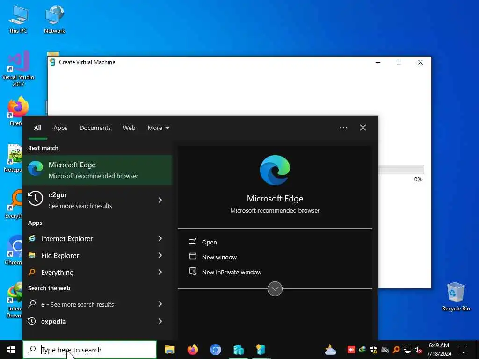Open the search panel options ellipsis

click(x=343, y=128)
